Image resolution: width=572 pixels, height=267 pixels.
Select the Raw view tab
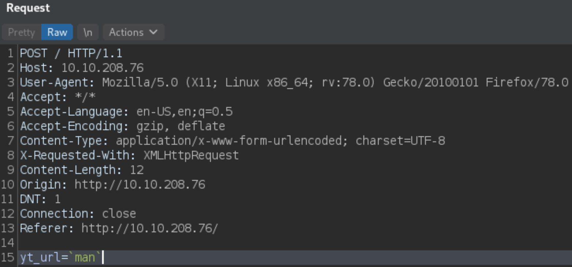[57, 32]
